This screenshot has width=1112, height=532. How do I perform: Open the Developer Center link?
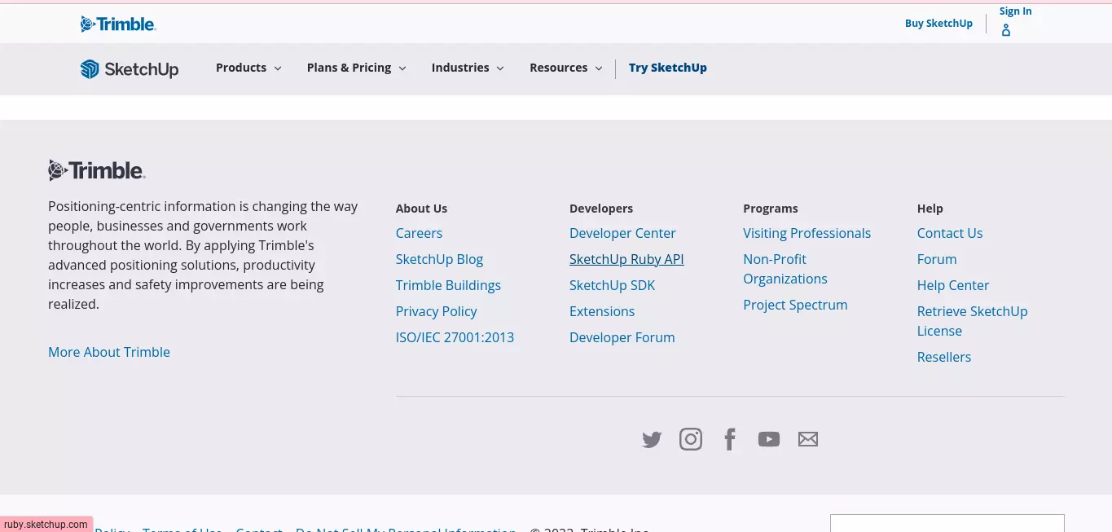(x=622, y=233)
